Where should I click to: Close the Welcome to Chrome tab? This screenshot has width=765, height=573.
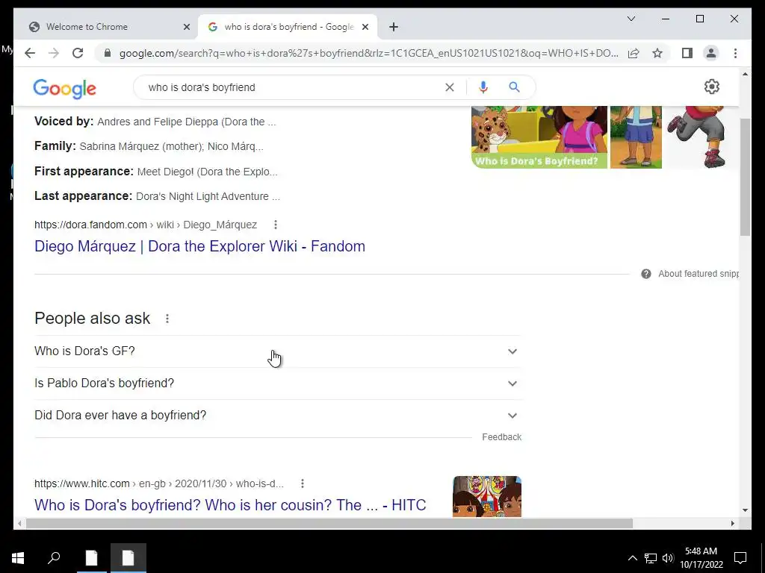point(186,28)
